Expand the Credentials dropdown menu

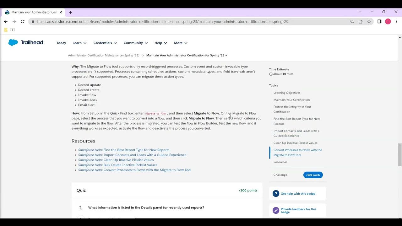105,43
